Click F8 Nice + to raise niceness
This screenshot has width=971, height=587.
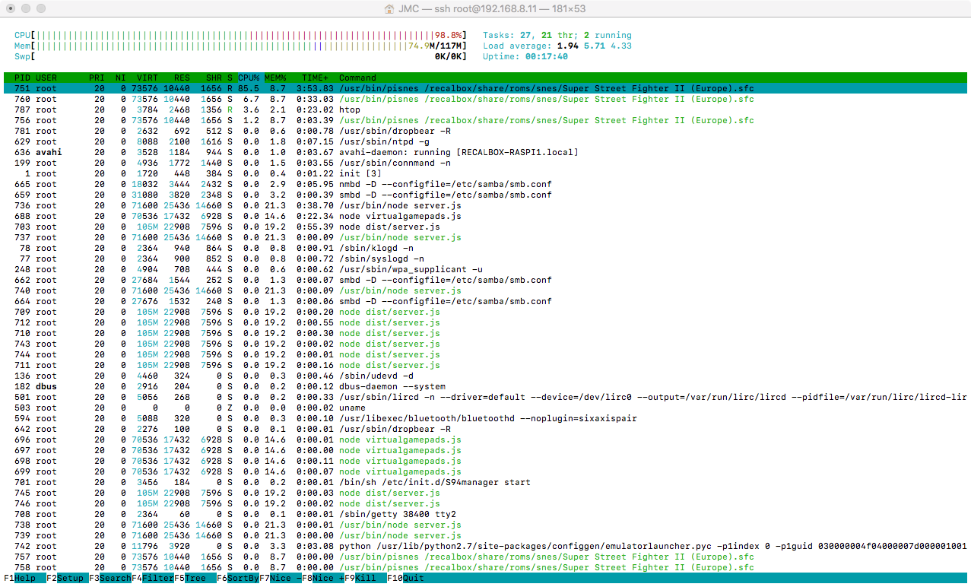point(323,578)
